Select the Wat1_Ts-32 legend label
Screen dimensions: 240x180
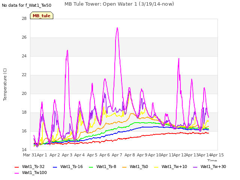pyautogui.click(x=33, y=166)
